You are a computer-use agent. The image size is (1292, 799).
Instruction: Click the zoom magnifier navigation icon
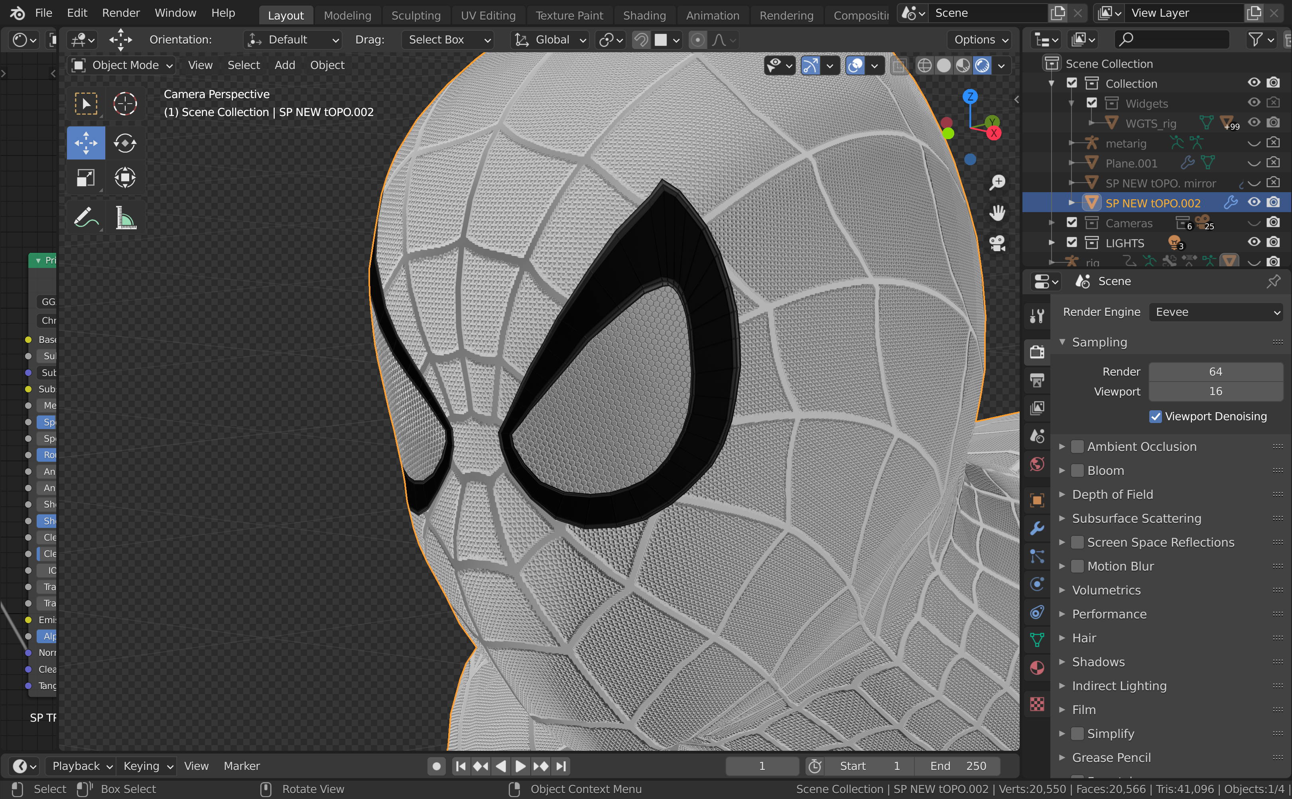click(x=997, y=183)
